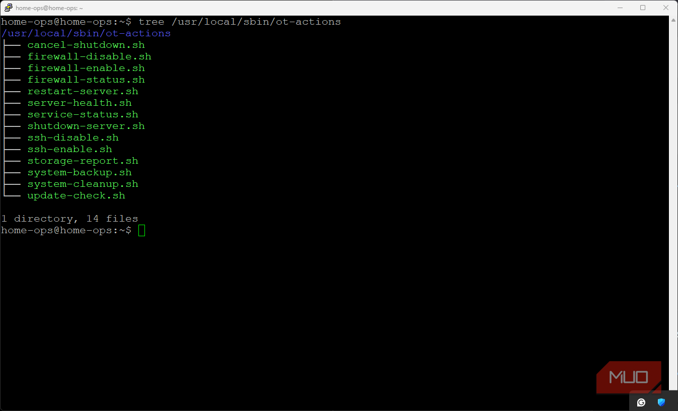Viewport: 678px width, 411px height.
Task: Click 'ssh-disable.sh' in the tree
Action: tap(73, 138)
